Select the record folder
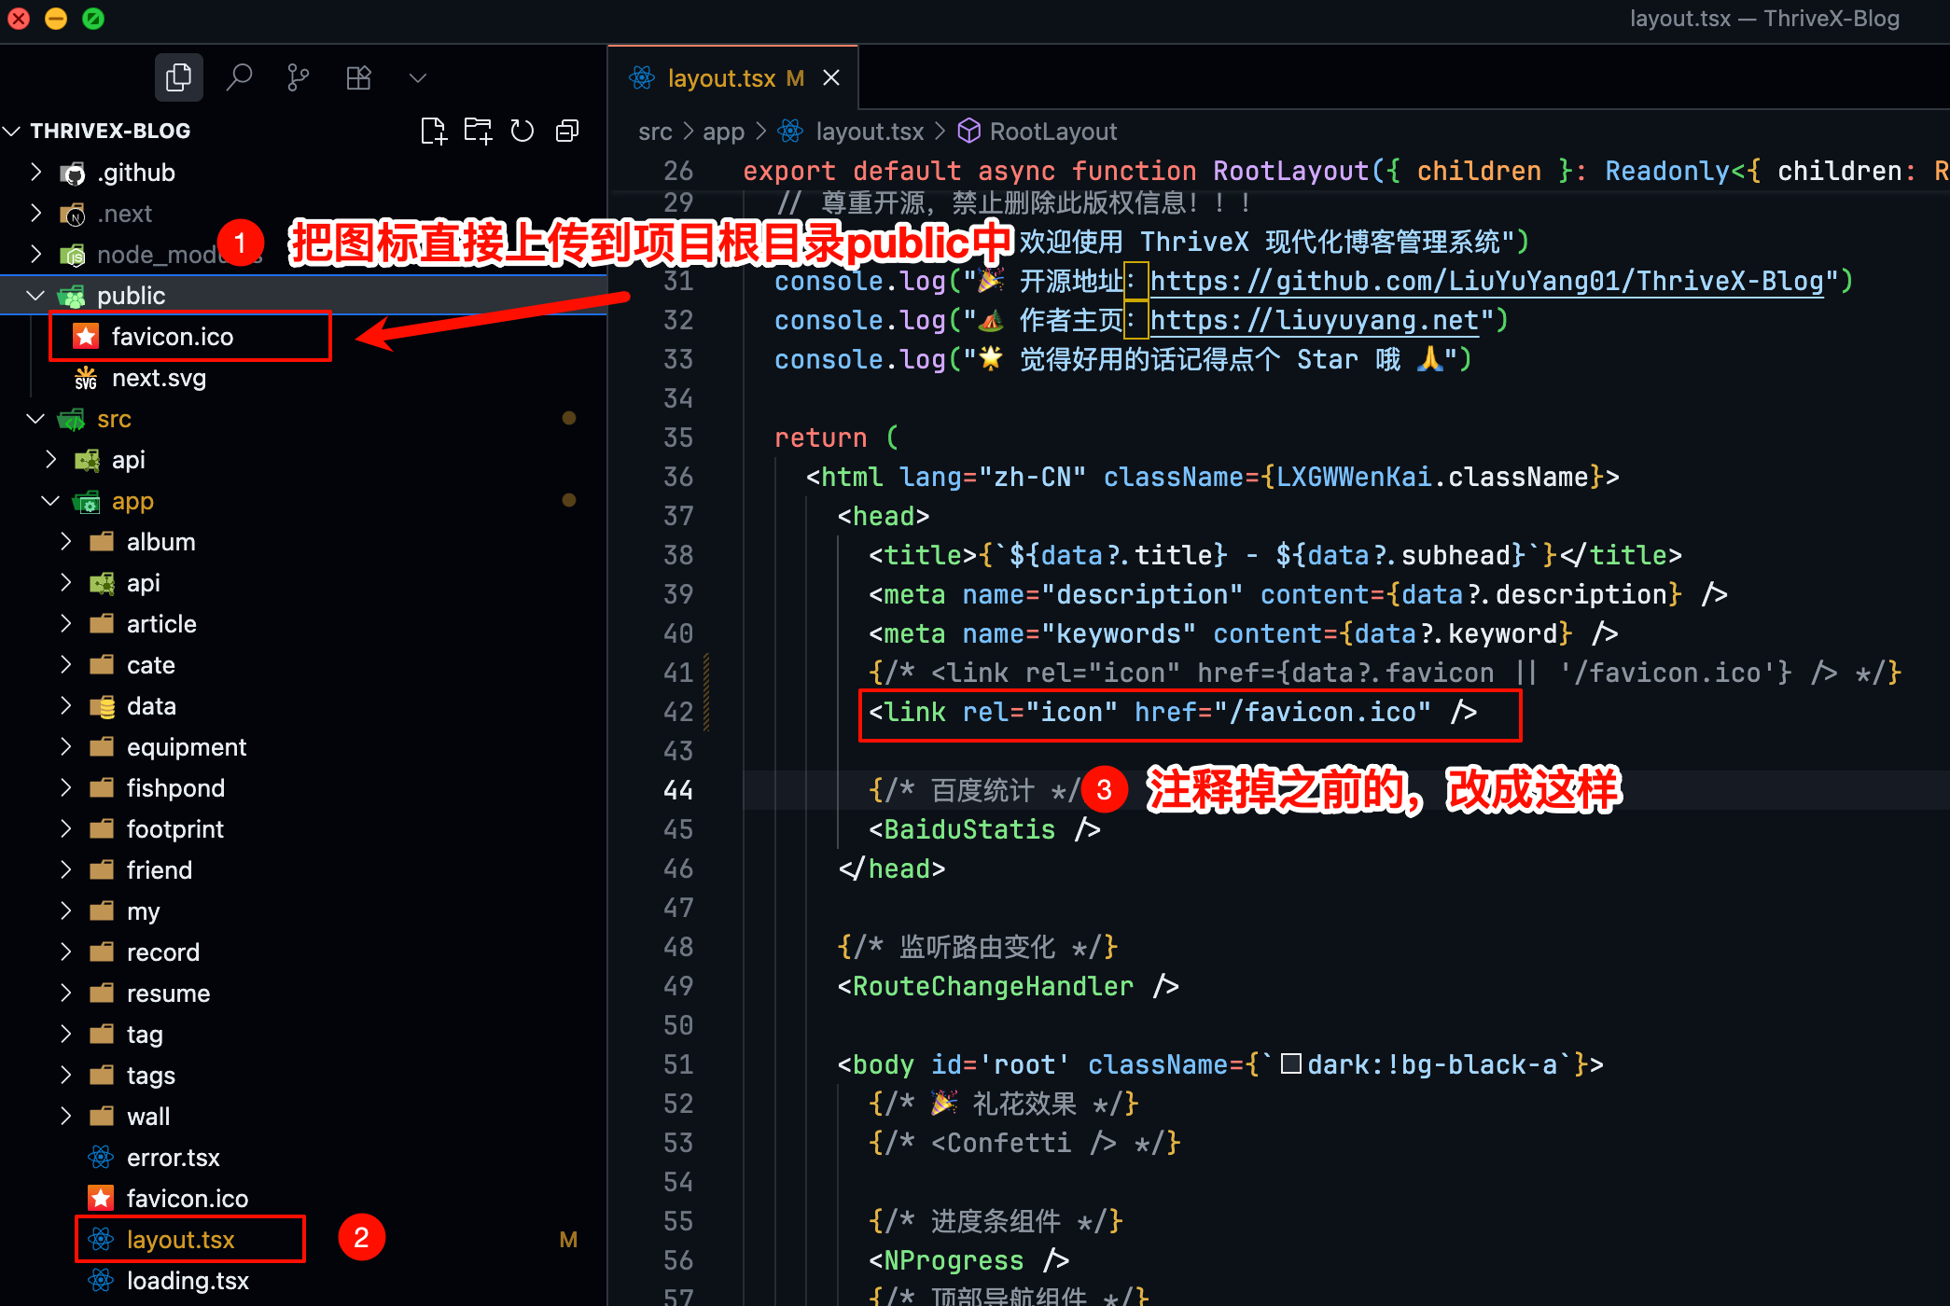 (163, 952)
